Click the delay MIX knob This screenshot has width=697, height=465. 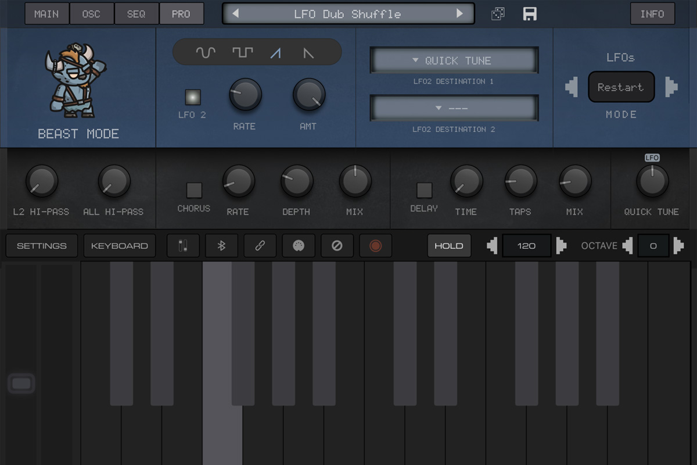575,181
